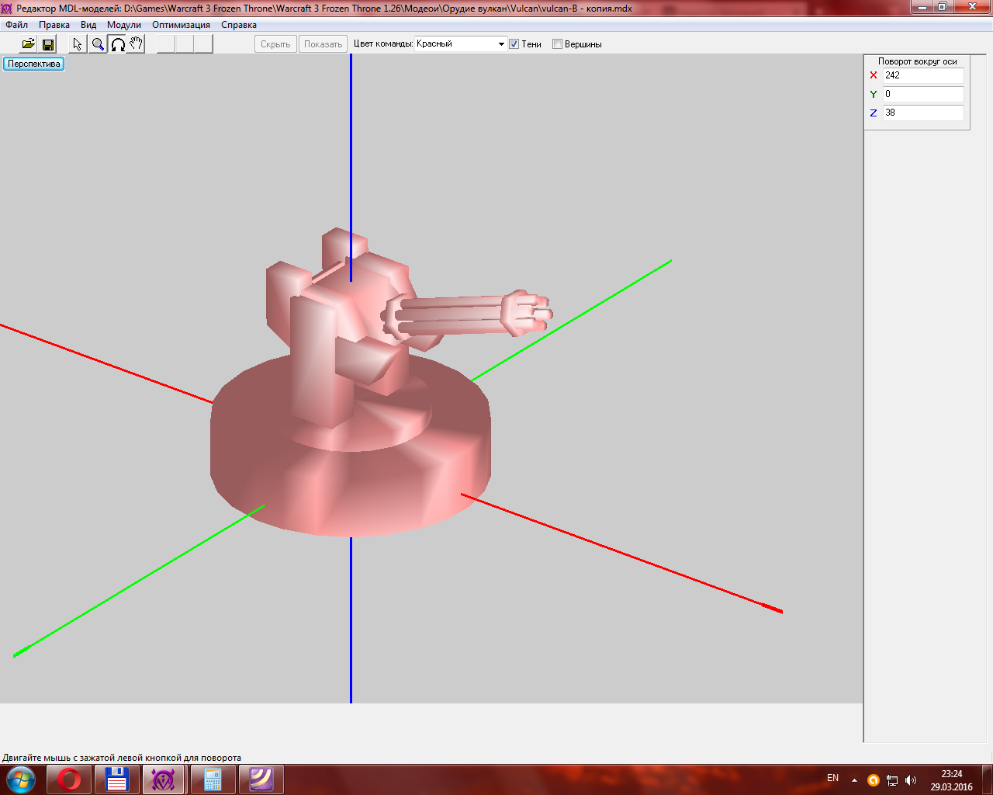Save the model with the floppy disk icon

47,44
